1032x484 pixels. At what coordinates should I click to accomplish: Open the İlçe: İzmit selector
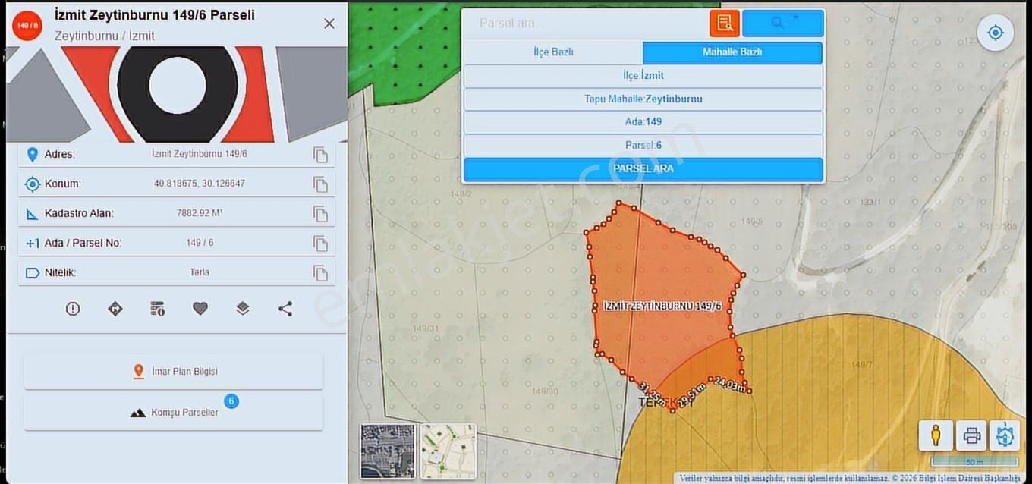643,76
